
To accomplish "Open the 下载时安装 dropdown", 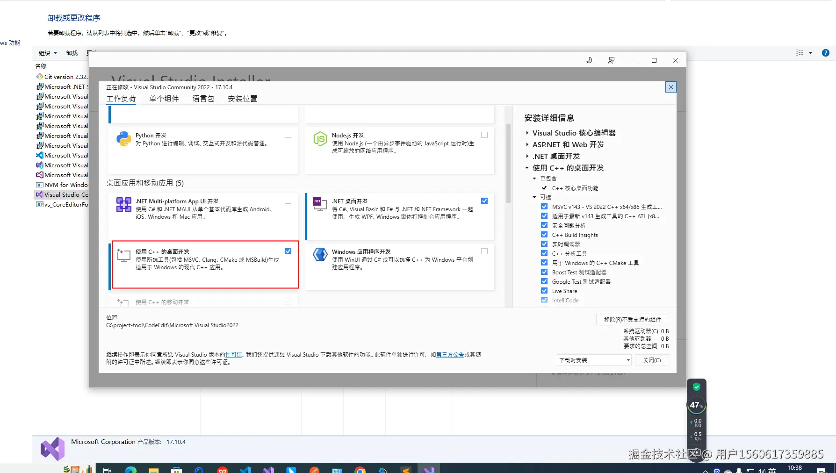I will (x=595, y=360).
